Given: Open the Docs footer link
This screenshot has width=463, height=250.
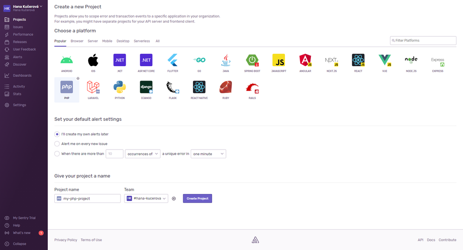Looking at the screenshot, I should 431,240.
